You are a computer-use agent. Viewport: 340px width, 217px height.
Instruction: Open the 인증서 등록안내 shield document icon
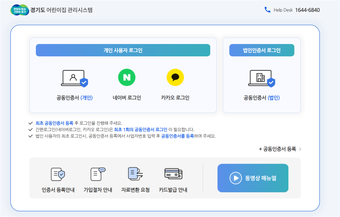click(58, 174)
